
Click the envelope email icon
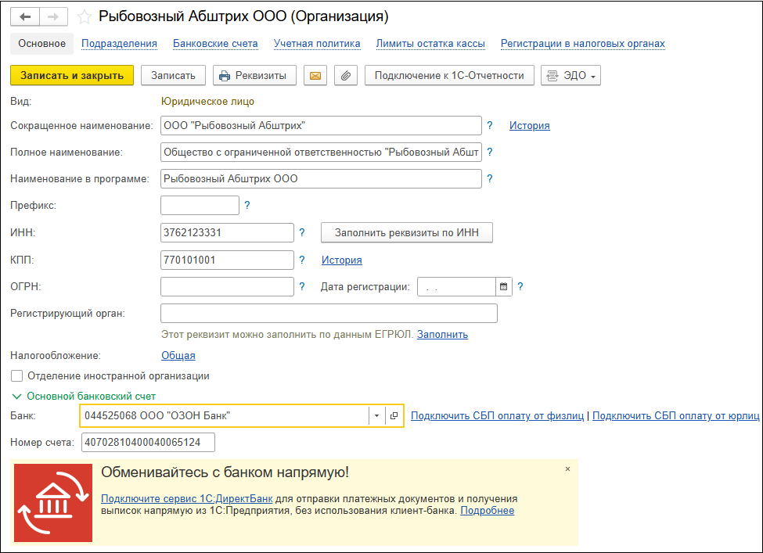315,75
